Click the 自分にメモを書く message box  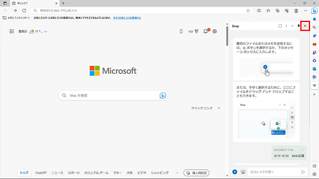coord(273,172)
